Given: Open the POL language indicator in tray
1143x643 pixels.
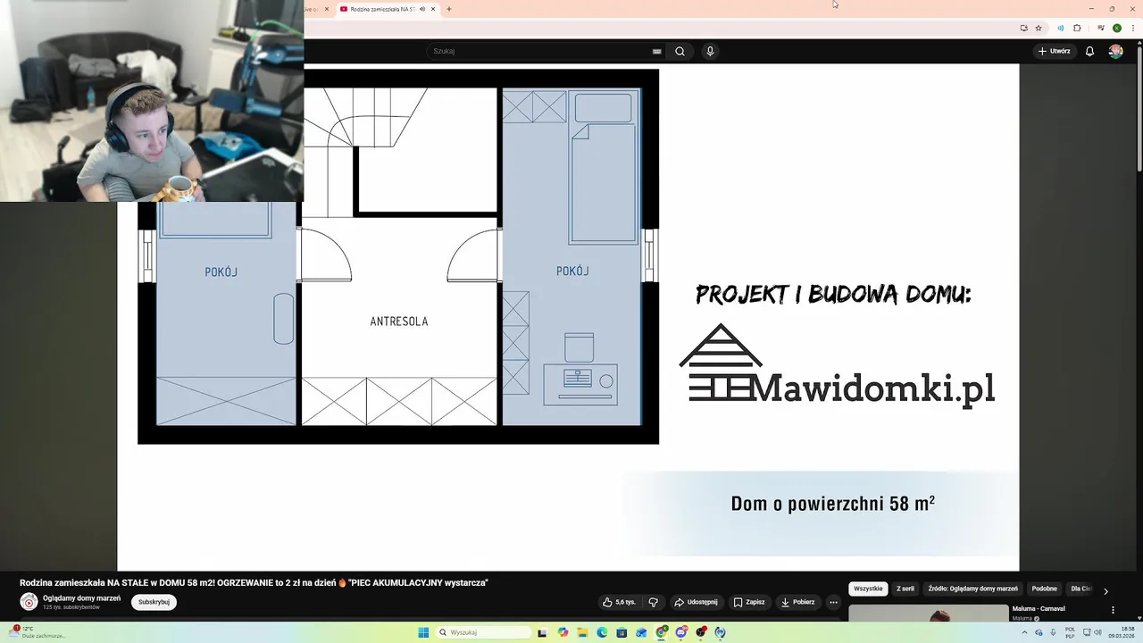Looking at the screenshot, I should click(1070, 632).
